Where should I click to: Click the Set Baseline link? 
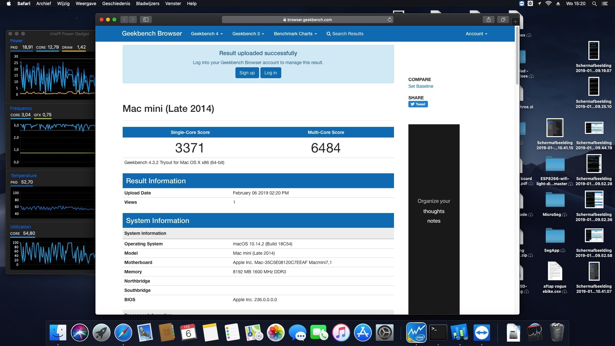point(421,86)
